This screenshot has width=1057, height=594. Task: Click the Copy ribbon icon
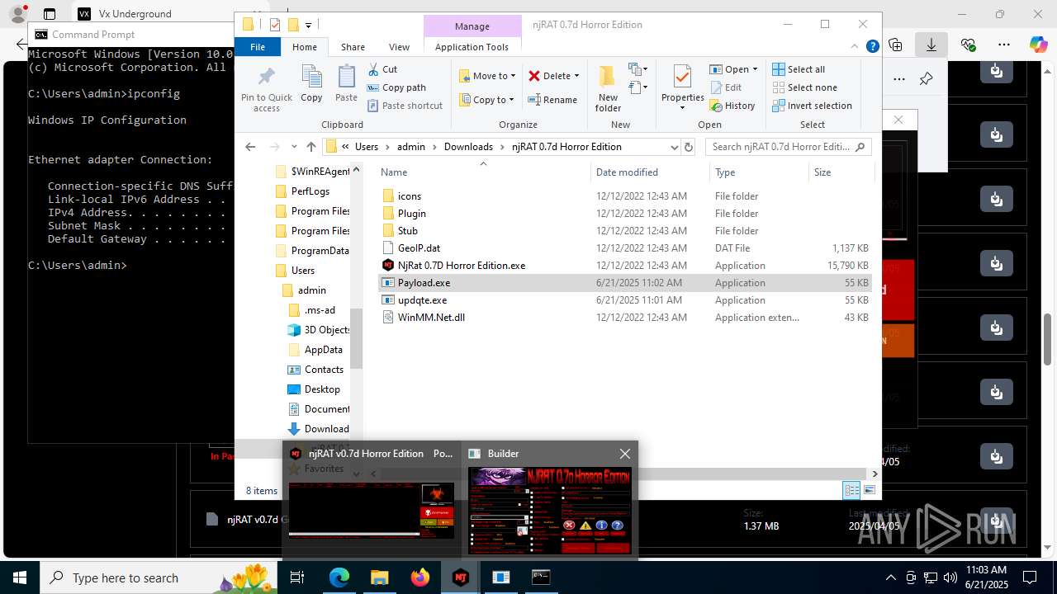311,84
